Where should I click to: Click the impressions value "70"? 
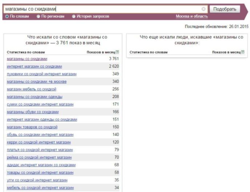[x=117, y=157]
